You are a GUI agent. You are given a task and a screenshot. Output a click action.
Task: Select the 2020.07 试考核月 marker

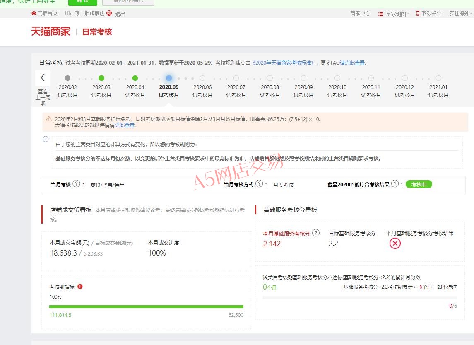pyautogui.click(x=236, y=78)
